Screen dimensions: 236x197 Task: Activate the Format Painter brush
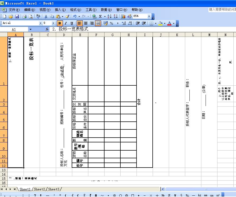pyautogui.click(x=67, y=16)
